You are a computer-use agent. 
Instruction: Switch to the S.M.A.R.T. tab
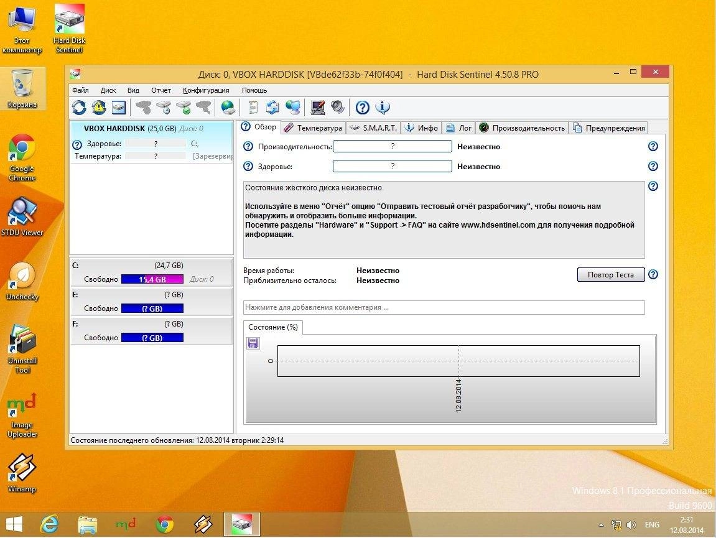click(373, 128)
